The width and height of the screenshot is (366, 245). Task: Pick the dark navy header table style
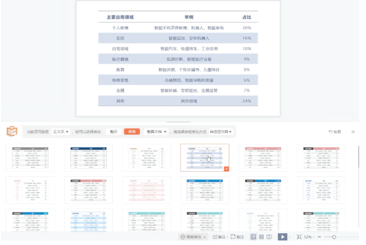click(x=88, y=158)
